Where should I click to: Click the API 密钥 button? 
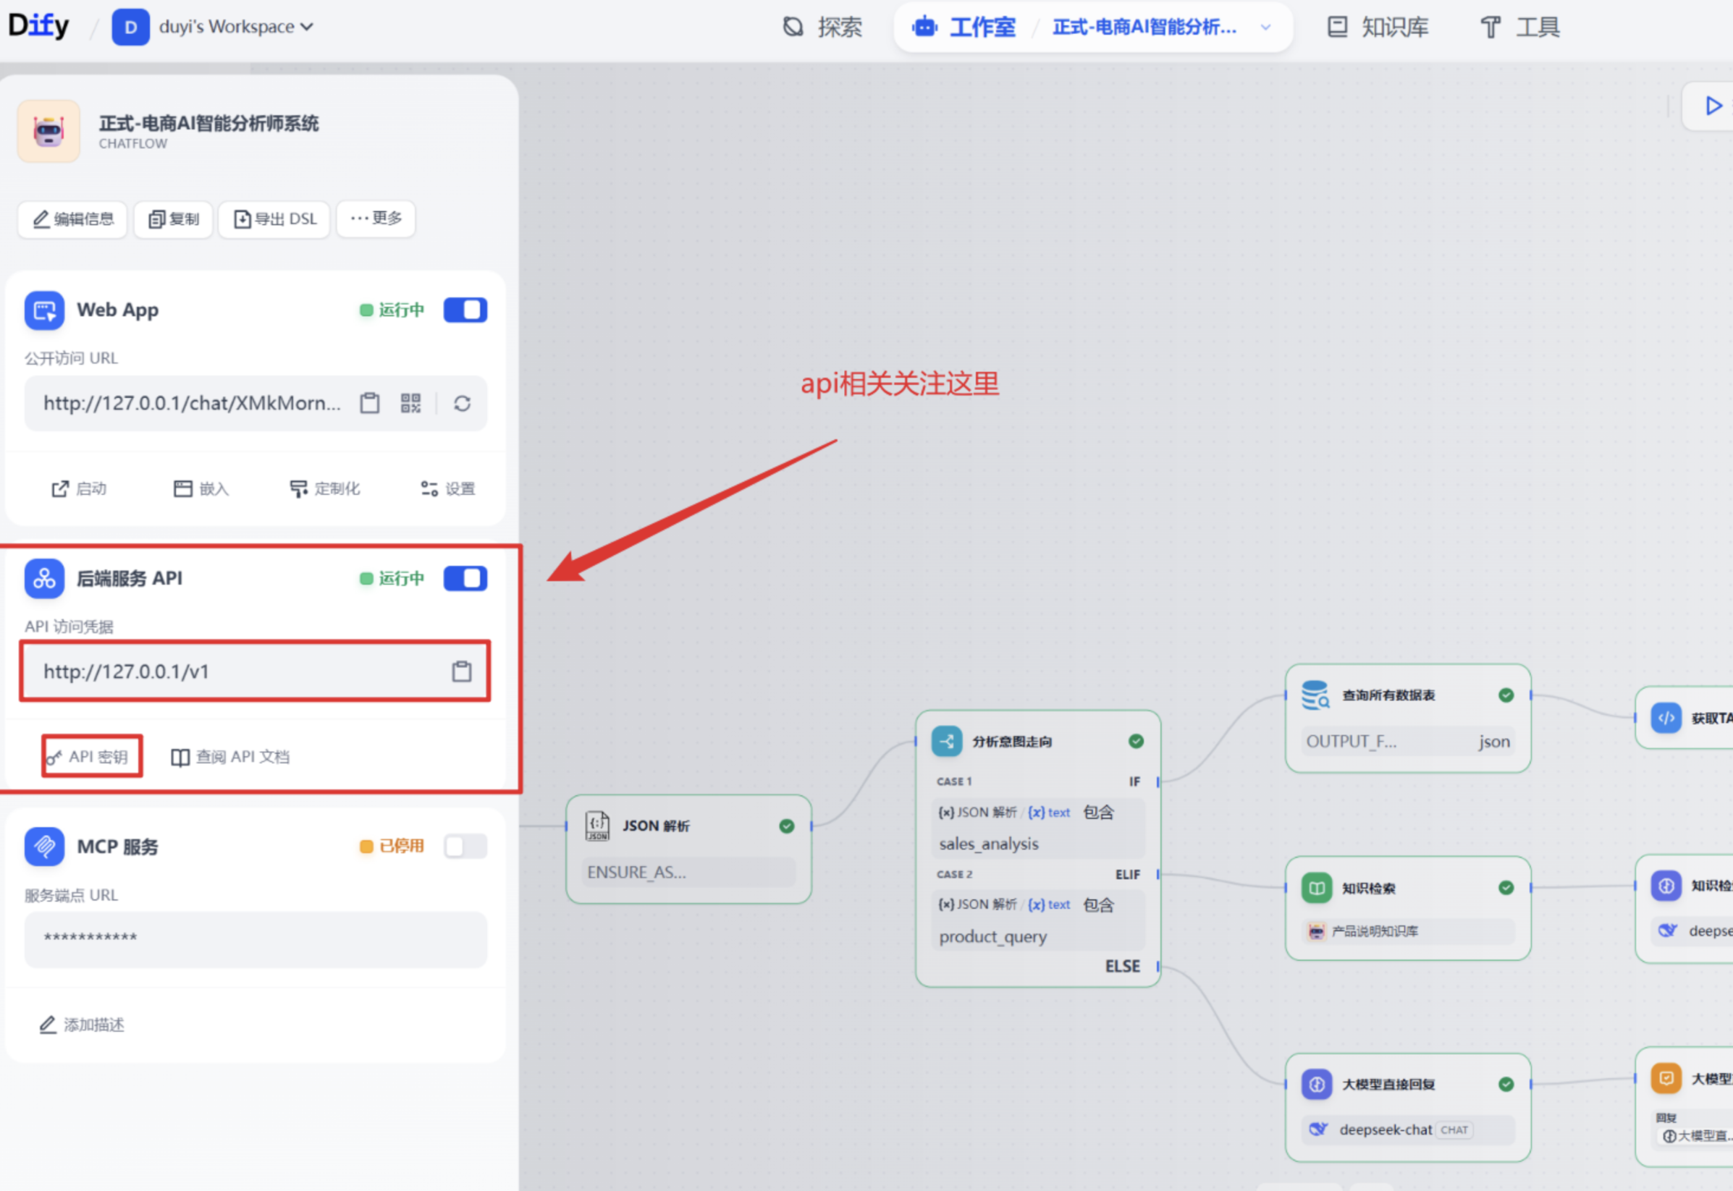91,758
